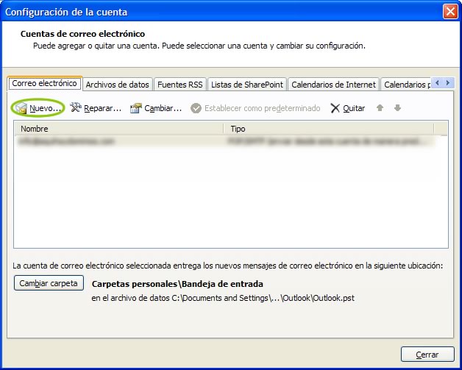The height and width of the screenshot is (370, 462).
Task: Click the Cambiar... label
Action: pyautogui.click(x=163, y=108)
